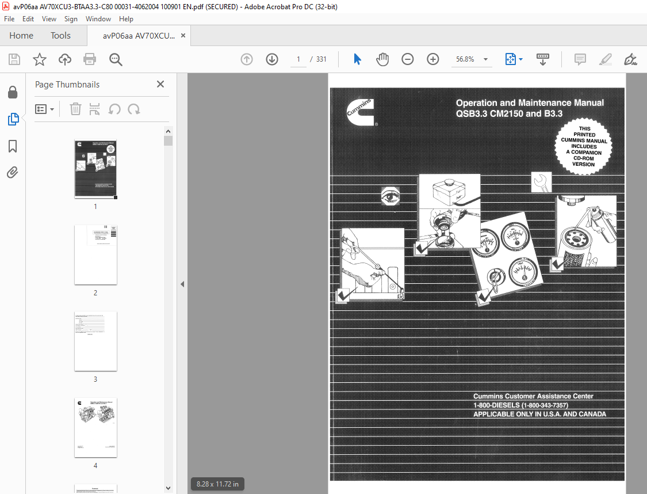Image resolution: width=647 pixels, height=494 pixels.
Task: Open the View menu
Action: click(x=49, y=19)
